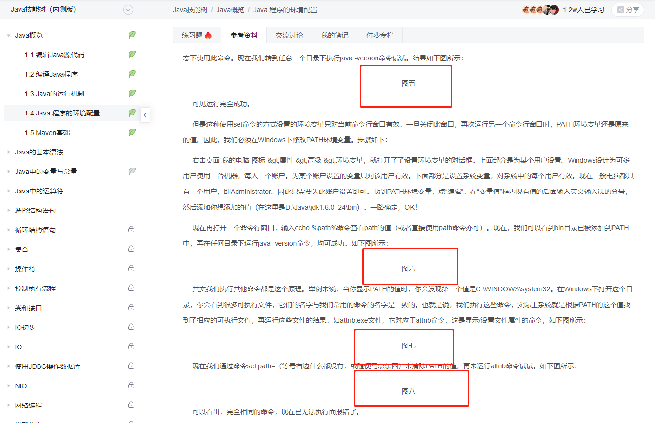Viewport: 655px width, 423px height.
Task: Click the Java技能树（内测版）sidebar title
Action: 43,10
